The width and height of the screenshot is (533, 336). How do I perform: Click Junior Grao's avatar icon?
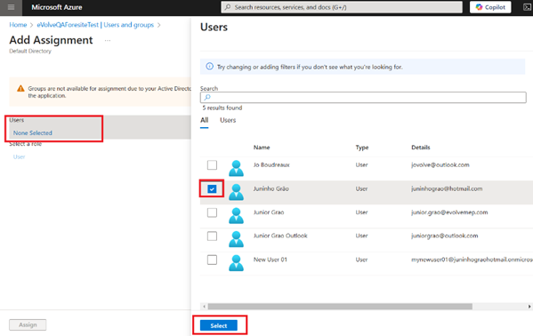[237, 215]
